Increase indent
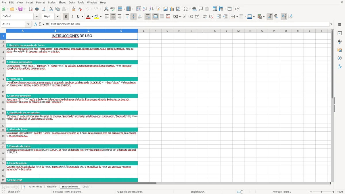Viewport: 345px width, 194px height. tap(219, 17)
